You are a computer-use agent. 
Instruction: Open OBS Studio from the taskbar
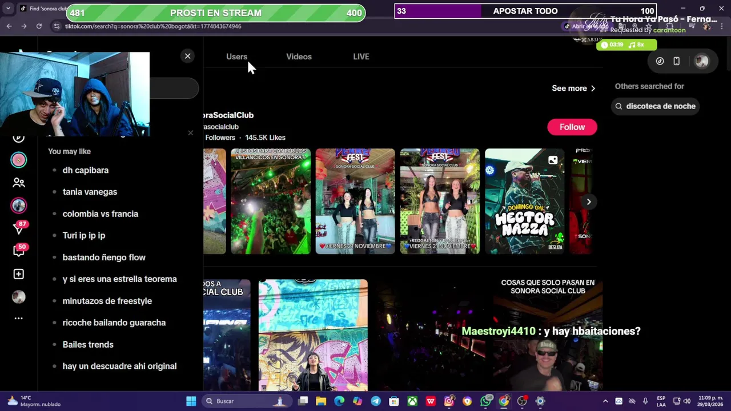tap(522, 401)
